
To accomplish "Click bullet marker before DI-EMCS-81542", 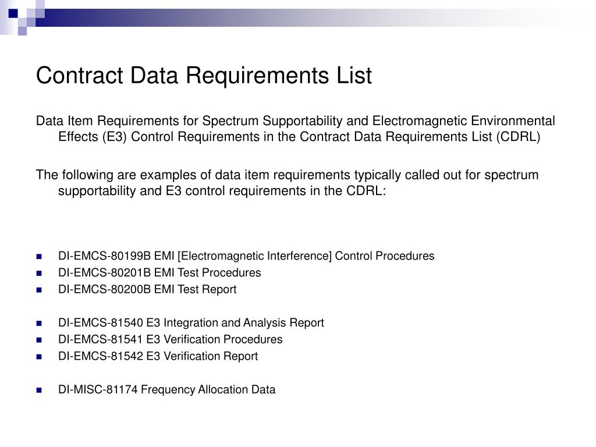I will 39,357.
